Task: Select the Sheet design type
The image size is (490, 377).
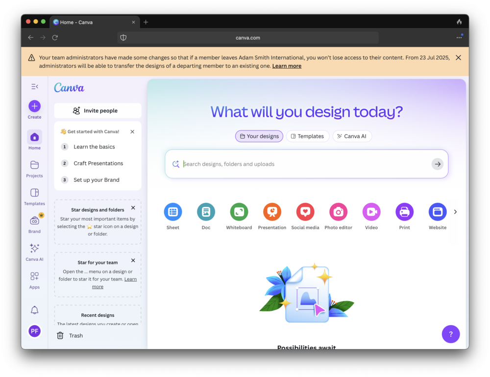Action: click(x=173, y=212)
